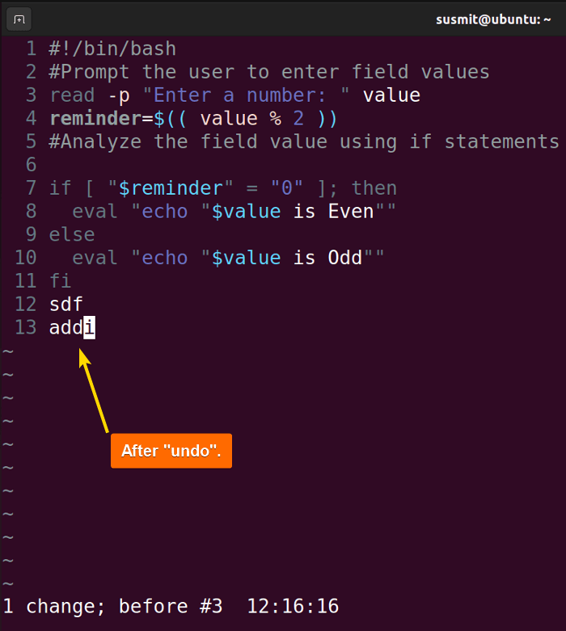Click line number 13 in the gutter
The image size is (566, 631).
click(26, 327)
